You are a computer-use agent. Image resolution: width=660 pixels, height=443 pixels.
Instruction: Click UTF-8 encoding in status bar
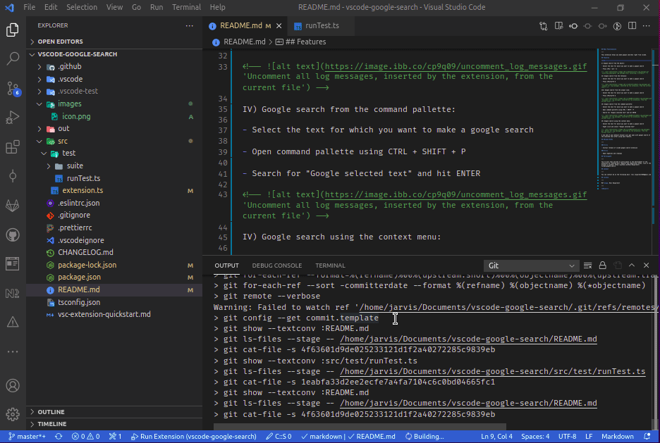[x=567, y=436]
